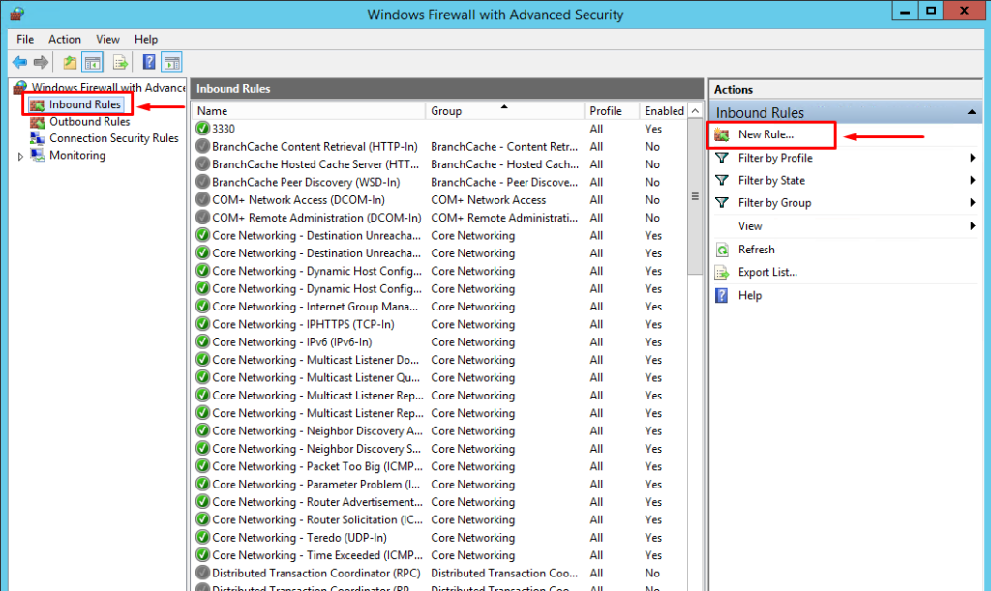Click the Up One Level folder icon

tap(70, 62)
